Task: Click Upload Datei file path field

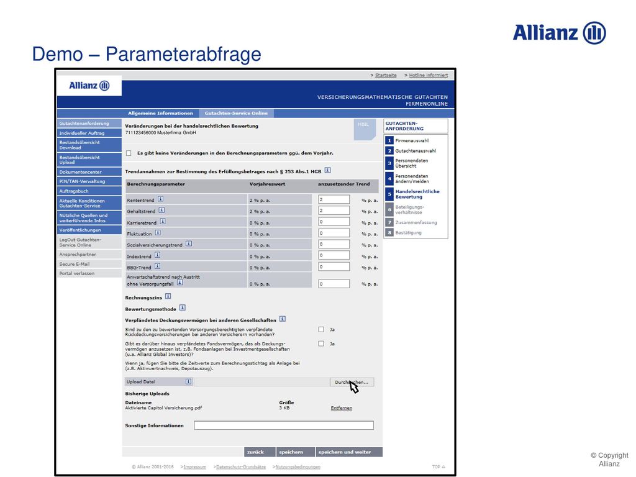Action: (262, 382)
